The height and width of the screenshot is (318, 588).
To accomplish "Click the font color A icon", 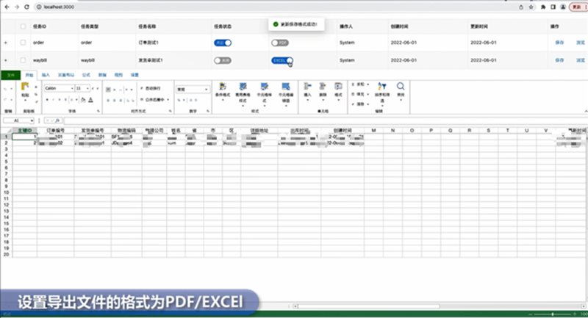I will tap(90, 100).
